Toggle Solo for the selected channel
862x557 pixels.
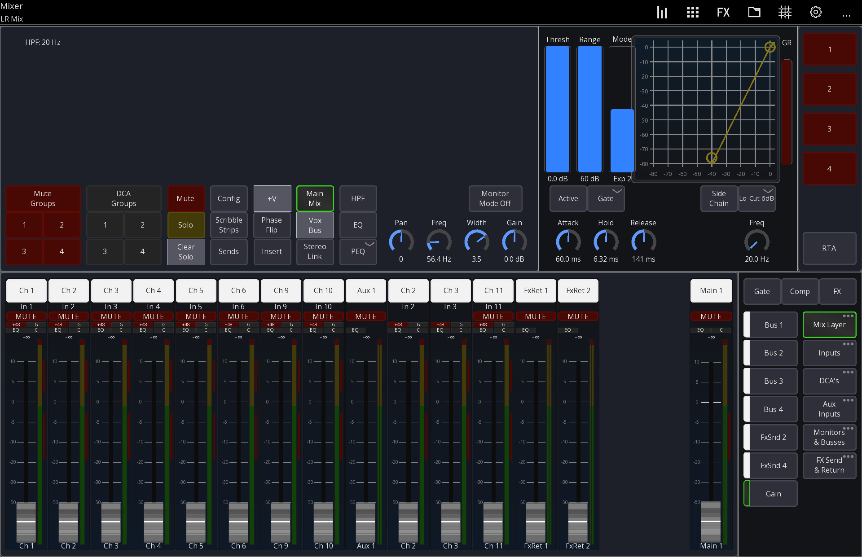tap(185, 225)
